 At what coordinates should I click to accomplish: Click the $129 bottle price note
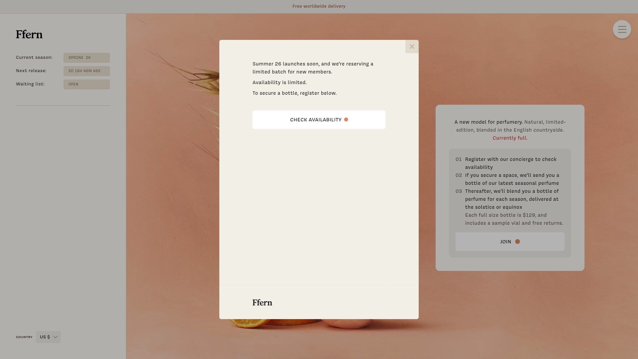point(514,219)
